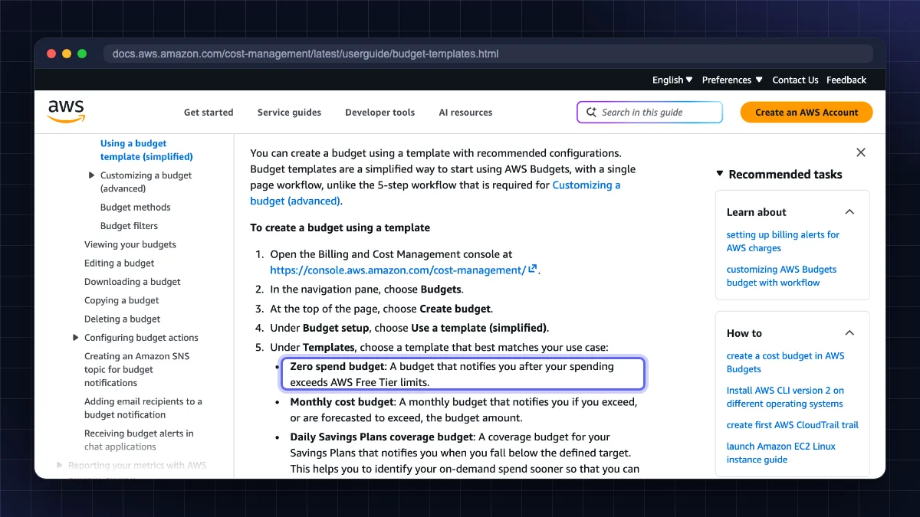Open the English language dropdown
The width and height of the screenshot is (920, 517).
(672, 80)
